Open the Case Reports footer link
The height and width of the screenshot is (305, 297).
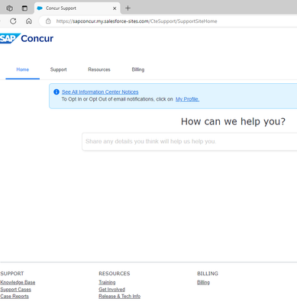pos(15,297)
